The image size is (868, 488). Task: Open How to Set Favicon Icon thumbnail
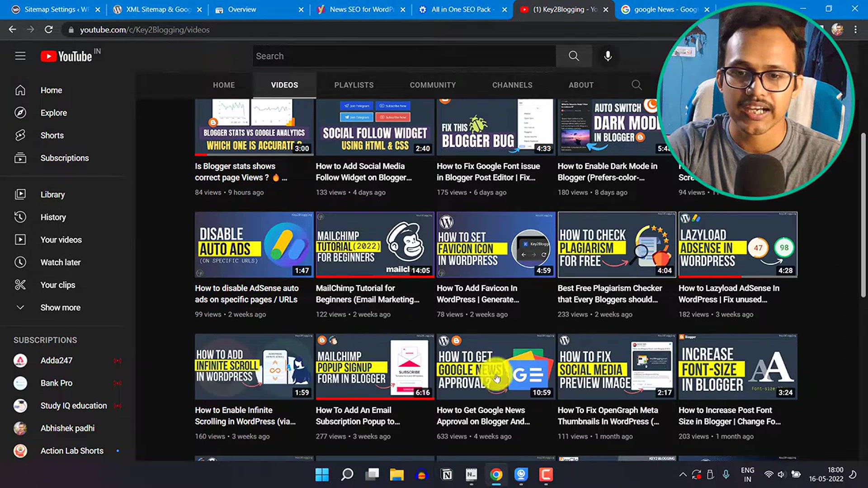[496, 244]
